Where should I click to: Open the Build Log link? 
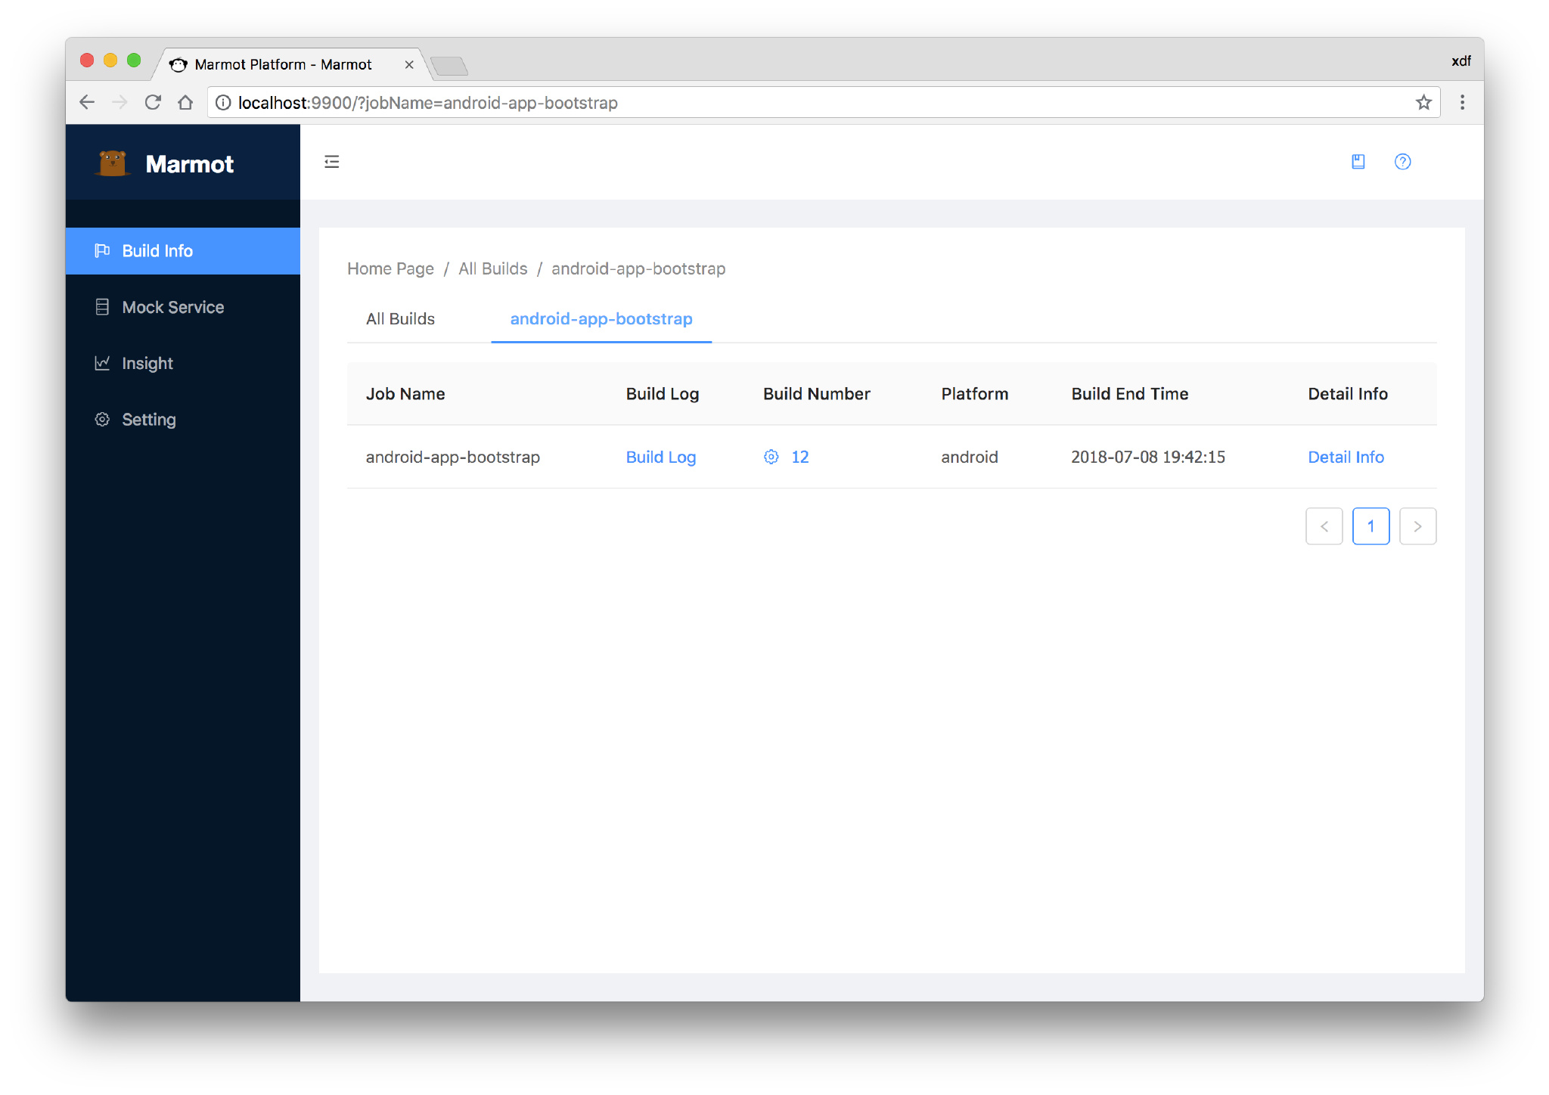tap(660, 456)
